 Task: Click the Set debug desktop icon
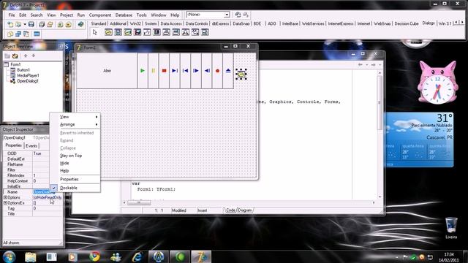tap(246, 15)
